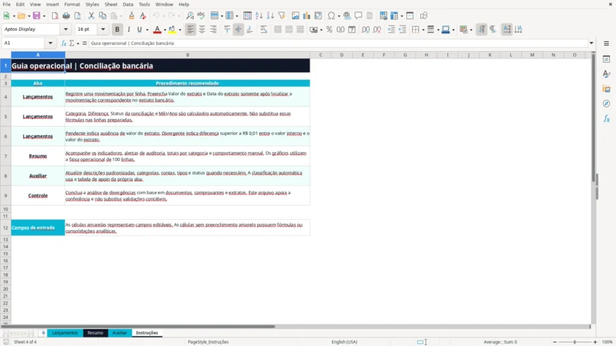The image size is (616, 346).
Task: Toggle Align Left
Action: point(191,29)
